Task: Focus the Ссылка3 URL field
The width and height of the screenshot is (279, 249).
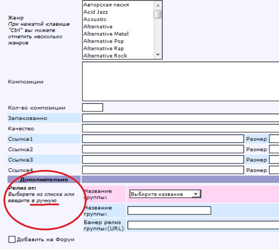Action: pos(163,160)
